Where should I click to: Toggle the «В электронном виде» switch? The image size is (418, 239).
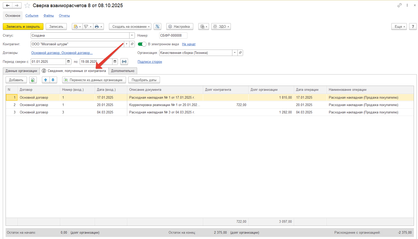coord(142,44)
